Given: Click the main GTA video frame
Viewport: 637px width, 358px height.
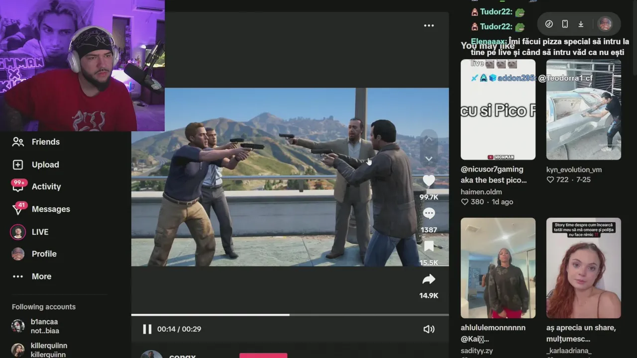Looking at the screenshot, I should [x=290, y=177].
